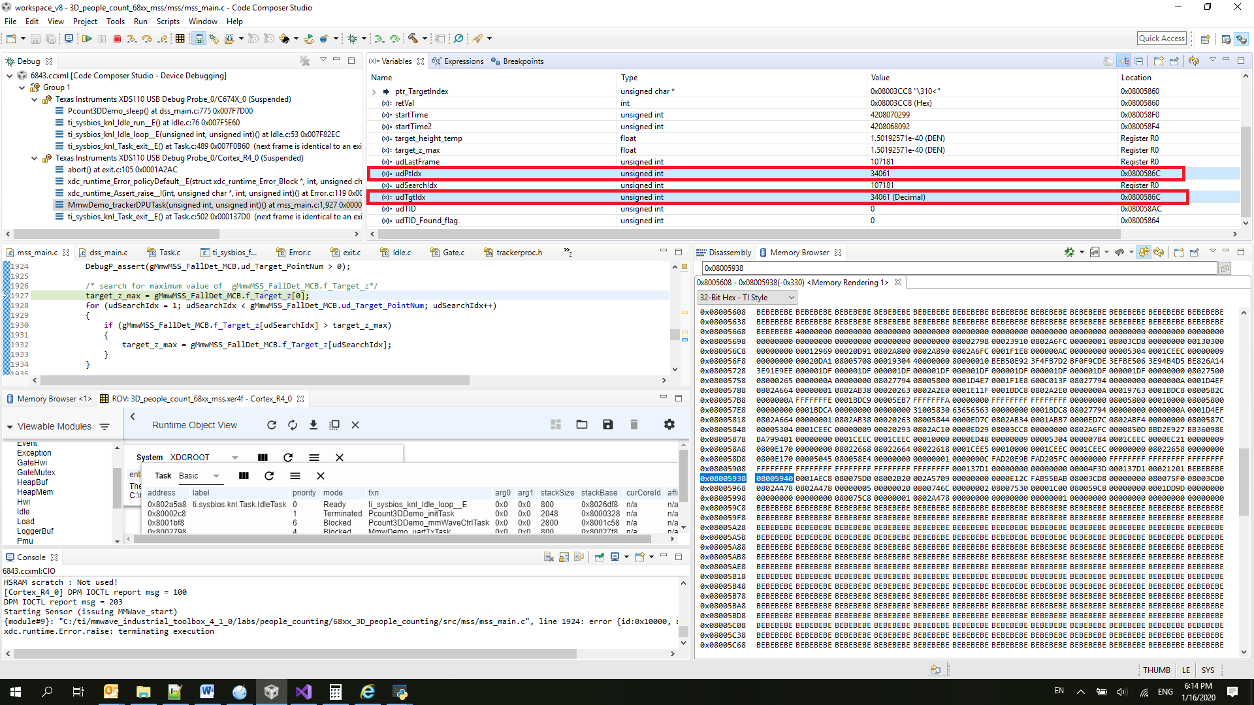Refresh the Runtime Object View
The image size is (1254, 705).
point(272,425)
